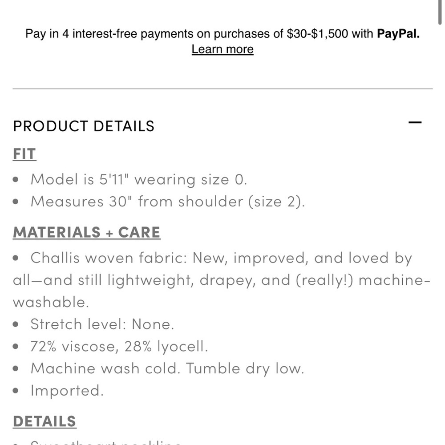The image size is (445, 445).
Task: Click the partially visible Sweetheart neckline item
Action: click(x=106, y=442)
